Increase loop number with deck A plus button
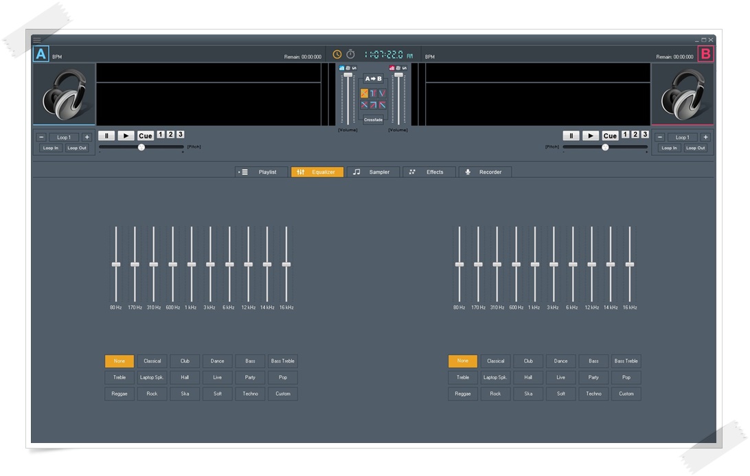The image size is (750, 476). 87,137
